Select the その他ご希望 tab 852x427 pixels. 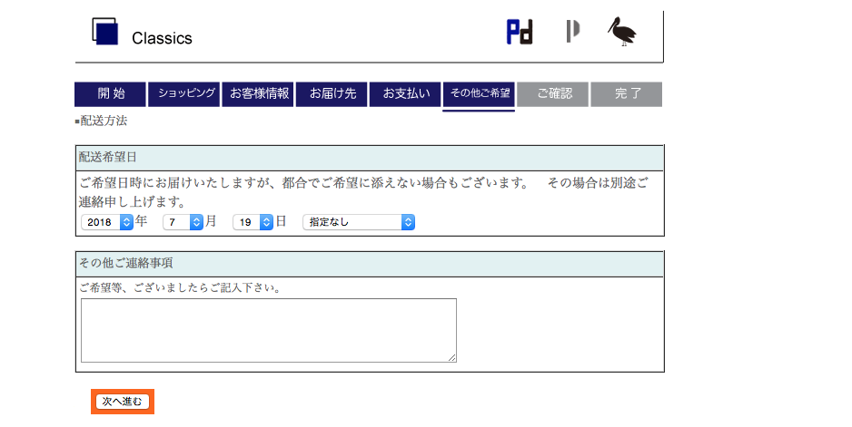coord(479,94)
